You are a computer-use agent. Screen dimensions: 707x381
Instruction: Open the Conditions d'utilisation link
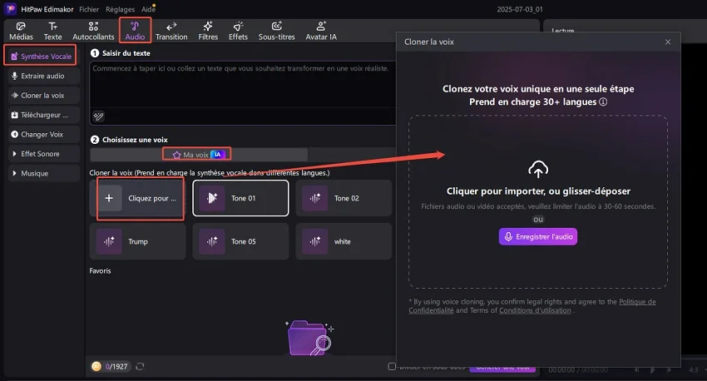click(x=536, y=310)
